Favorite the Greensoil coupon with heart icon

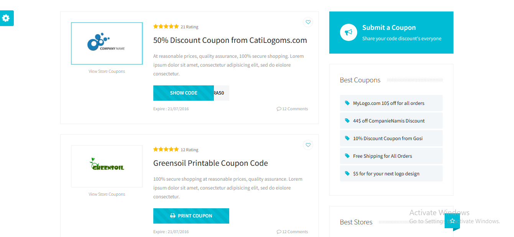tap(308, 145)
